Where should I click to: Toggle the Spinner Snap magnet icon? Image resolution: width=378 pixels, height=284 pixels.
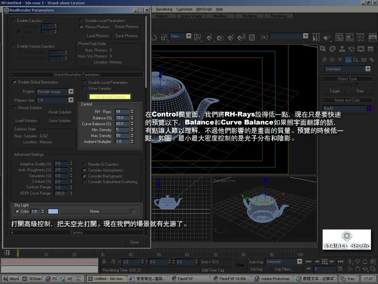241,37
